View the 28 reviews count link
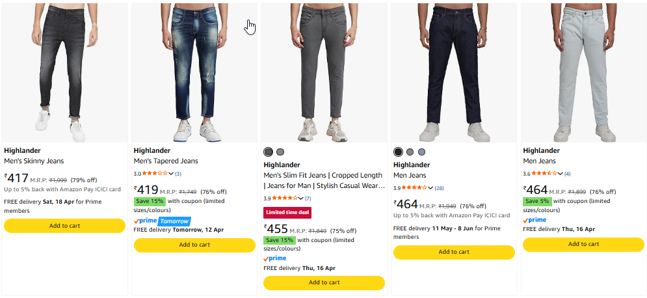The width and height of the screenshot is (647, 298). pyautogui.click(x=441, y=188)
